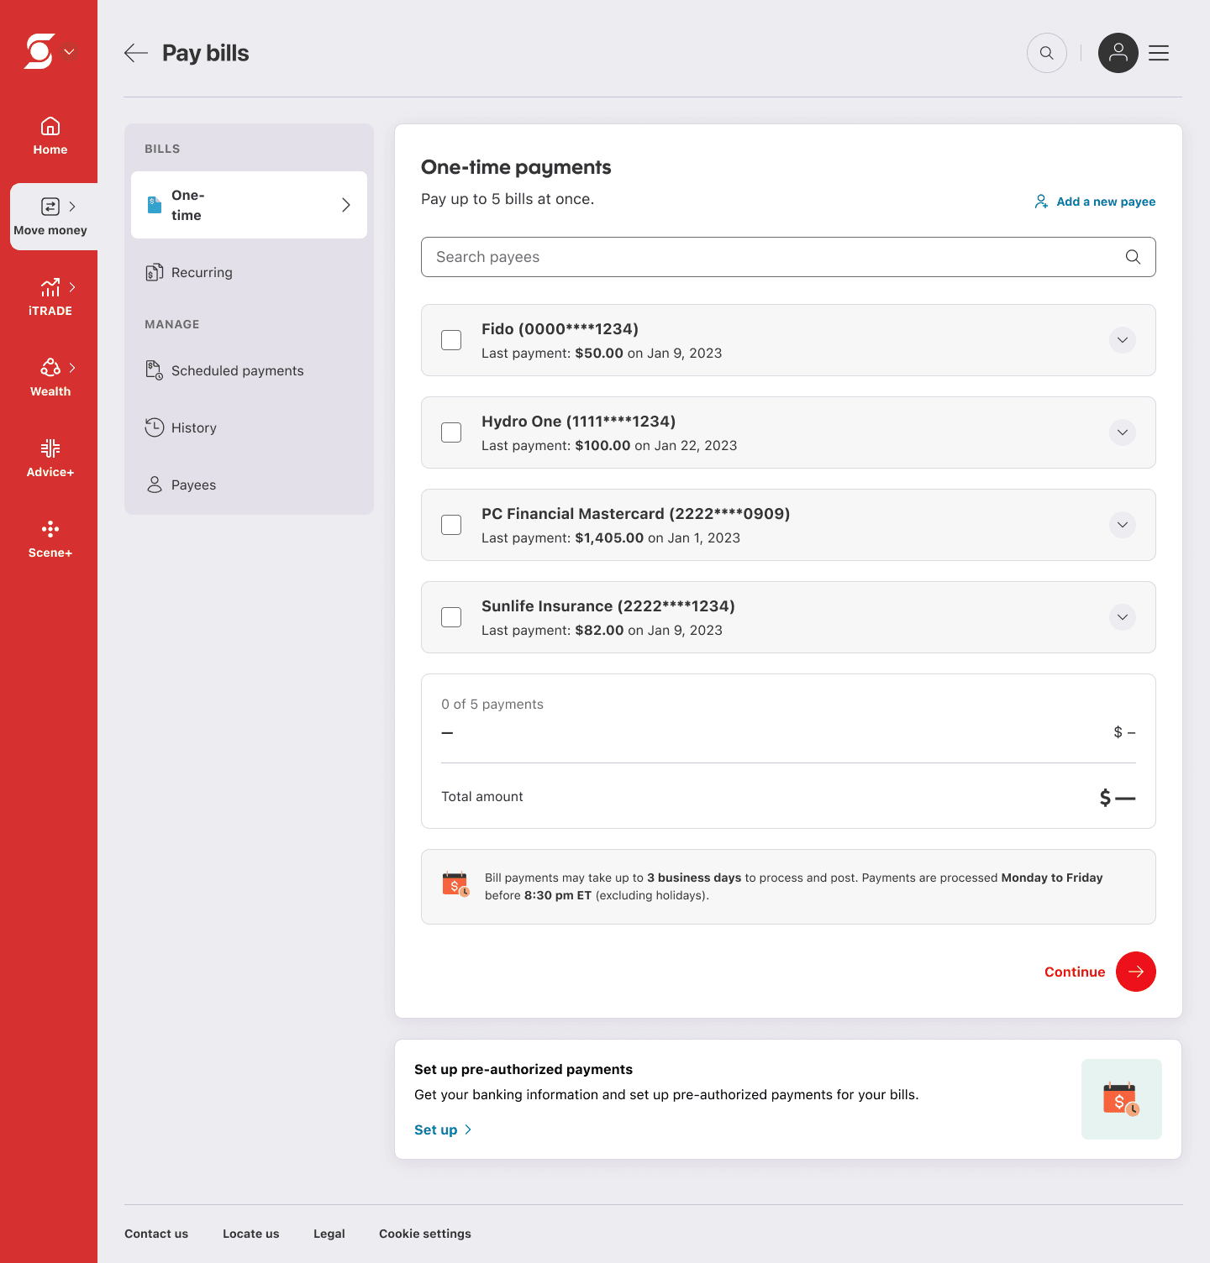Click the round search button in header
The image size is (1210, 1263).
[1047, 53]
